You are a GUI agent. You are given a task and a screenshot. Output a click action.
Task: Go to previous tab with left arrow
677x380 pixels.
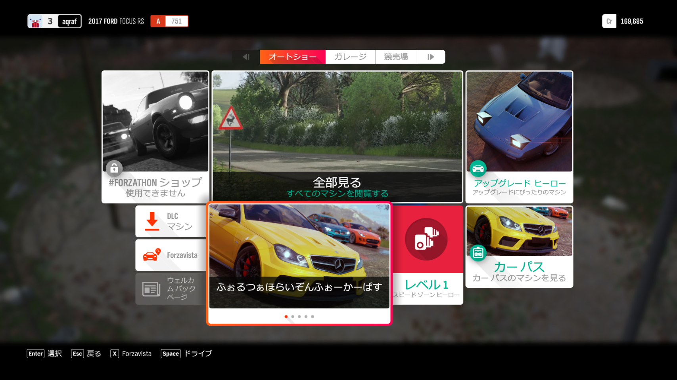point(246,57)
